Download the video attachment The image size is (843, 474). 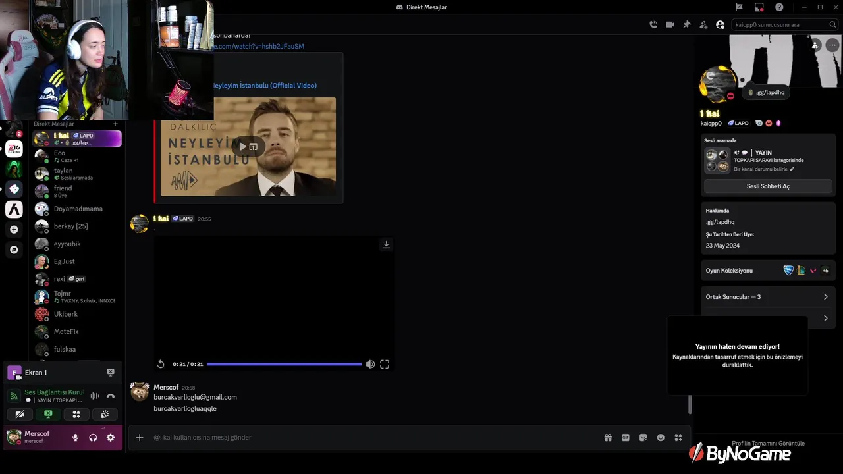(387, 244)
